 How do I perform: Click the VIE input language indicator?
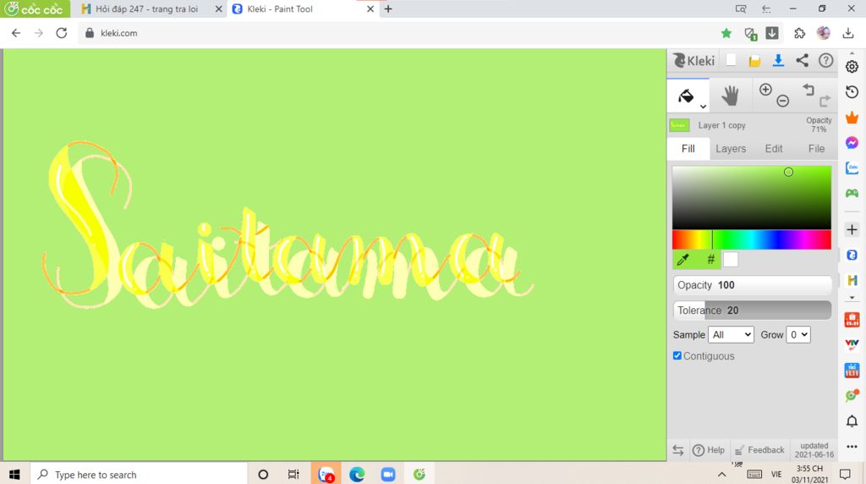[x=776, y=475]
